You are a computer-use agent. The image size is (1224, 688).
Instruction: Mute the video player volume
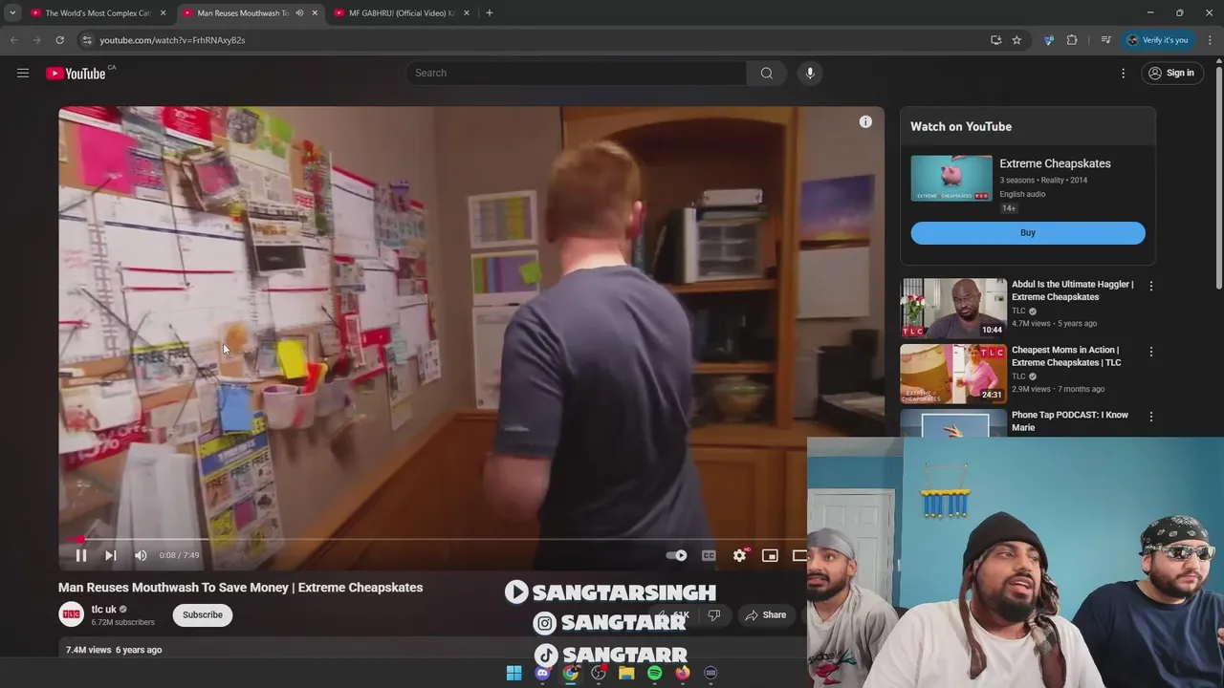tap(141, 555)
